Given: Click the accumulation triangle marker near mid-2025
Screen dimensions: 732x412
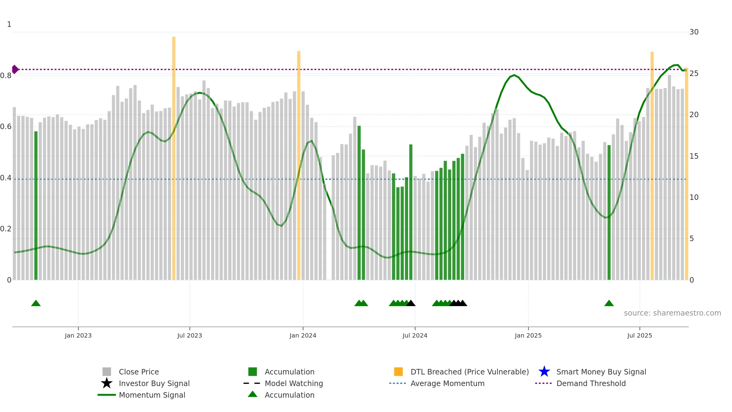Looking at the screenshot, I should (609, 303).
